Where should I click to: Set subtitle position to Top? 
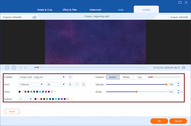[139, 77]
